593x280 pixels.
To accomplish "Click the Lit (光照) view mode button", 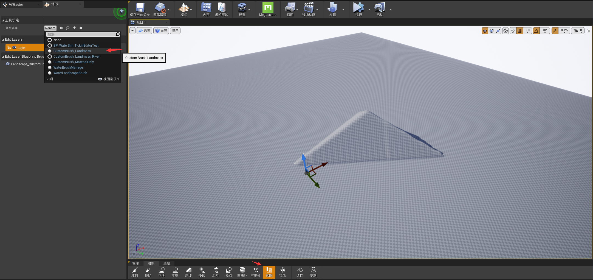I will click(161, 31).
